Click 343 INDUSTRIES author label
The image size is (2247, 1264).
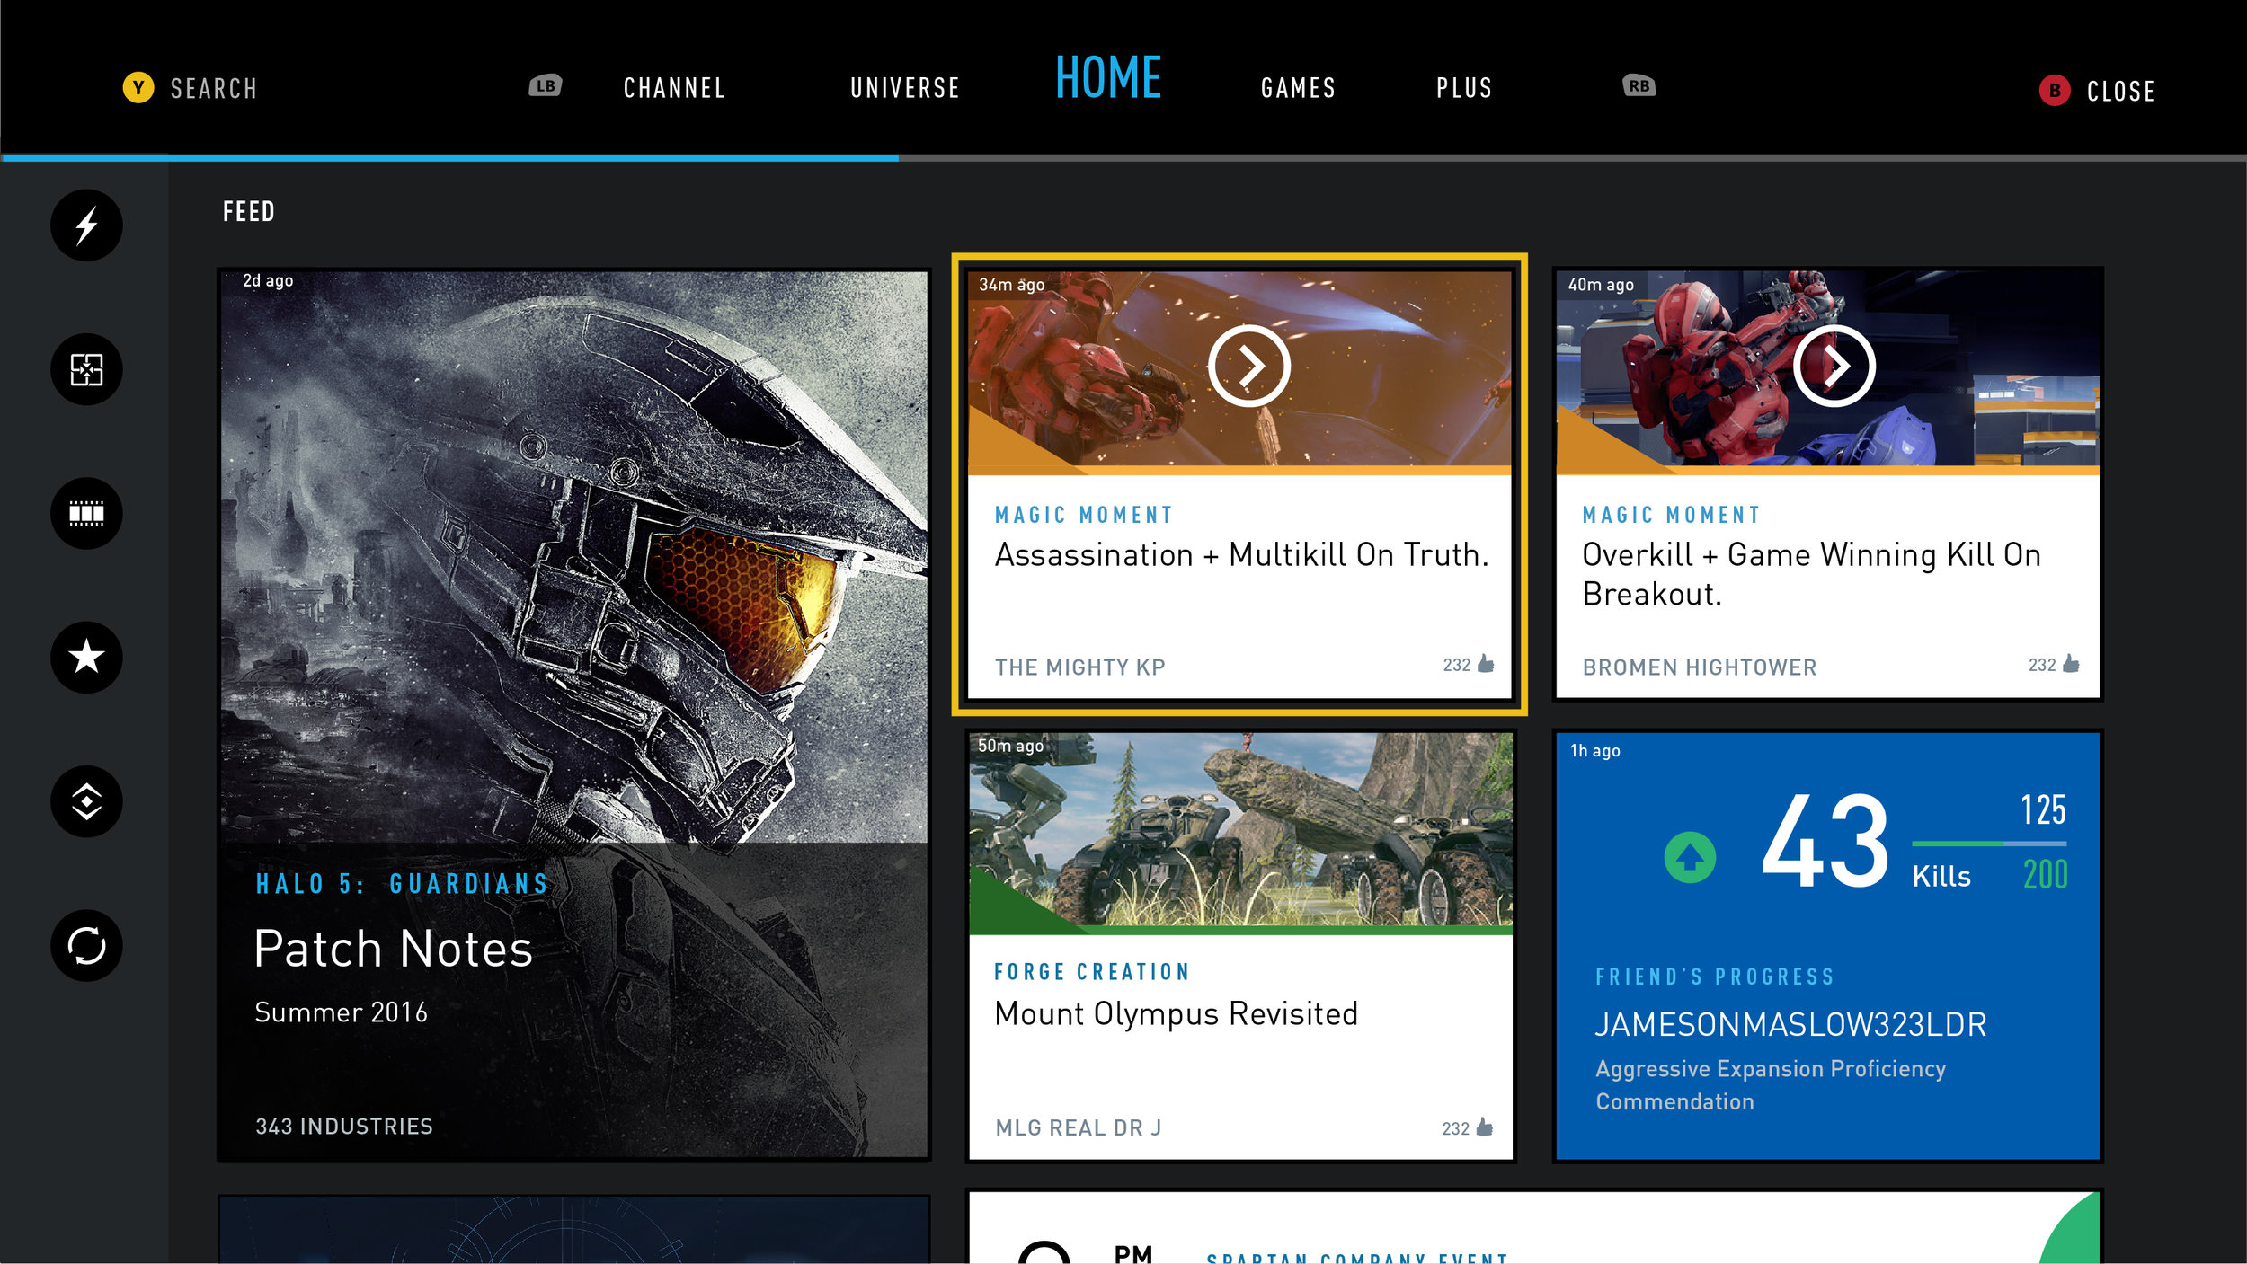(x=344, y=1127)
